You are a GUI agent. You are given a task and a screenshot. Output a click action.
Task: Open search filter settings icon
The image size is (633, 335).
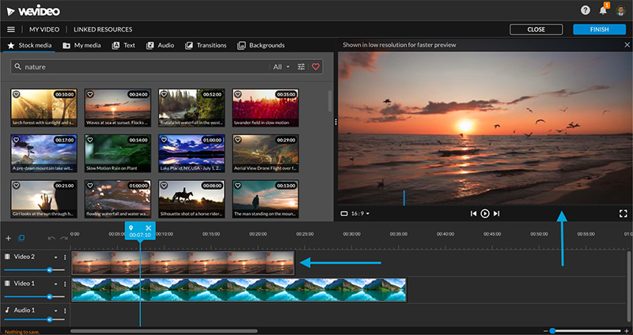(301, 67)
